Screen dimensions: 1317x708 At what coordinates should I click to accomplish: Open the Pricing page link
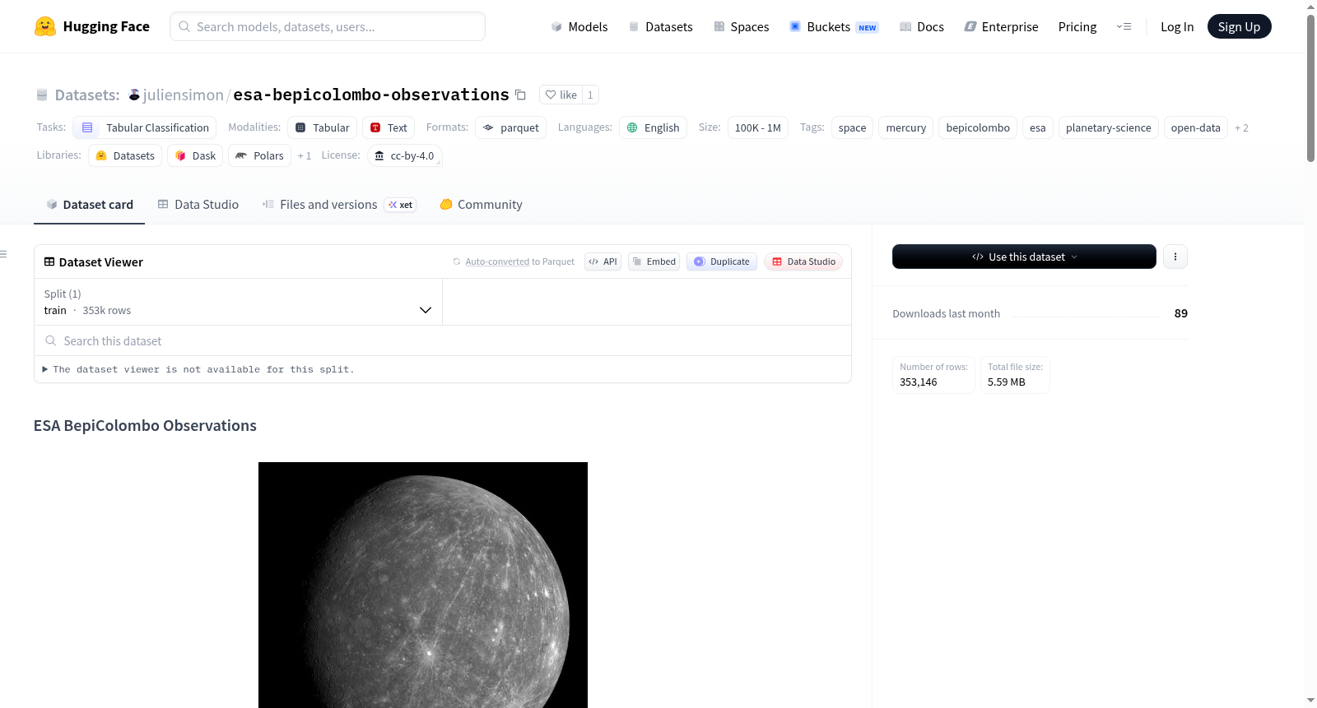pos(1077,27)
